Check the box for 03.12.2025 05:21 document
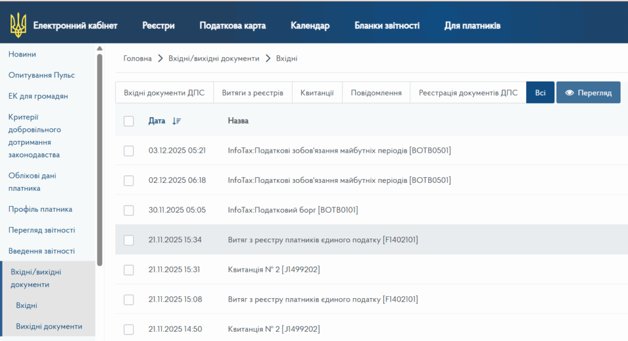 129,150
